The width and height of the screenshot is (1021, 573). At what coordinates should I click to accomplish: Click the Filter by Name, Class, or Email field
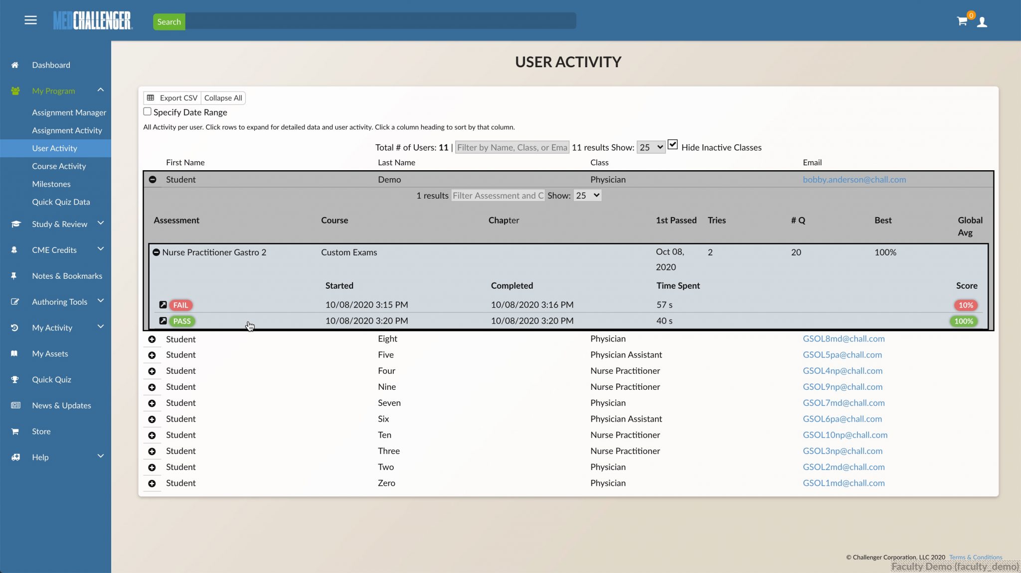click(x=512, y=147)
